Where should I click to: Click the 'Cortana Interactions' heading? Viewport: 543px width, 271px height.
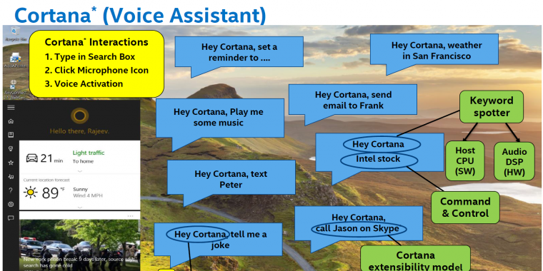[x=96, y=42]
